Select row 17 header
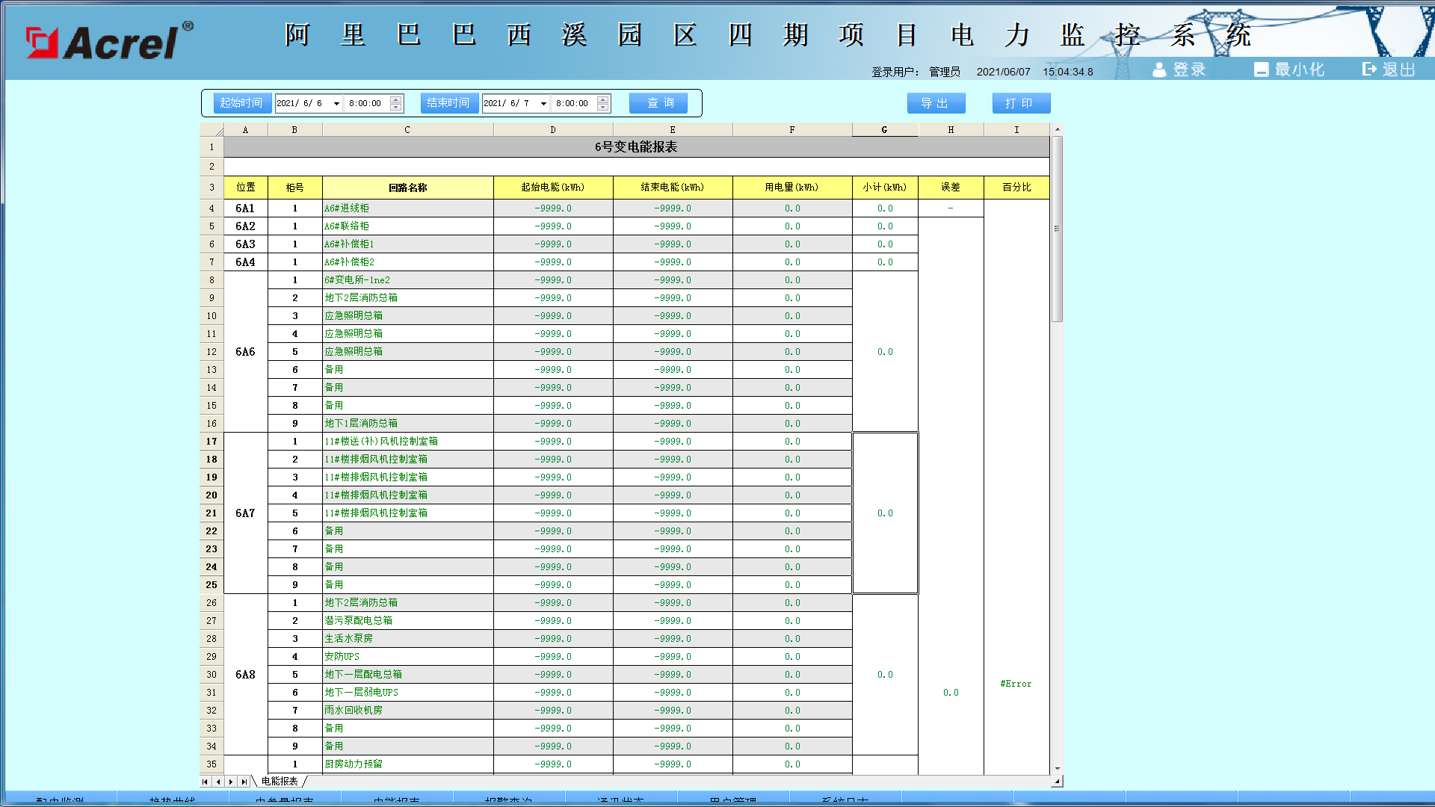Screen dimensions: 1435x807 [x=212, y=442]
